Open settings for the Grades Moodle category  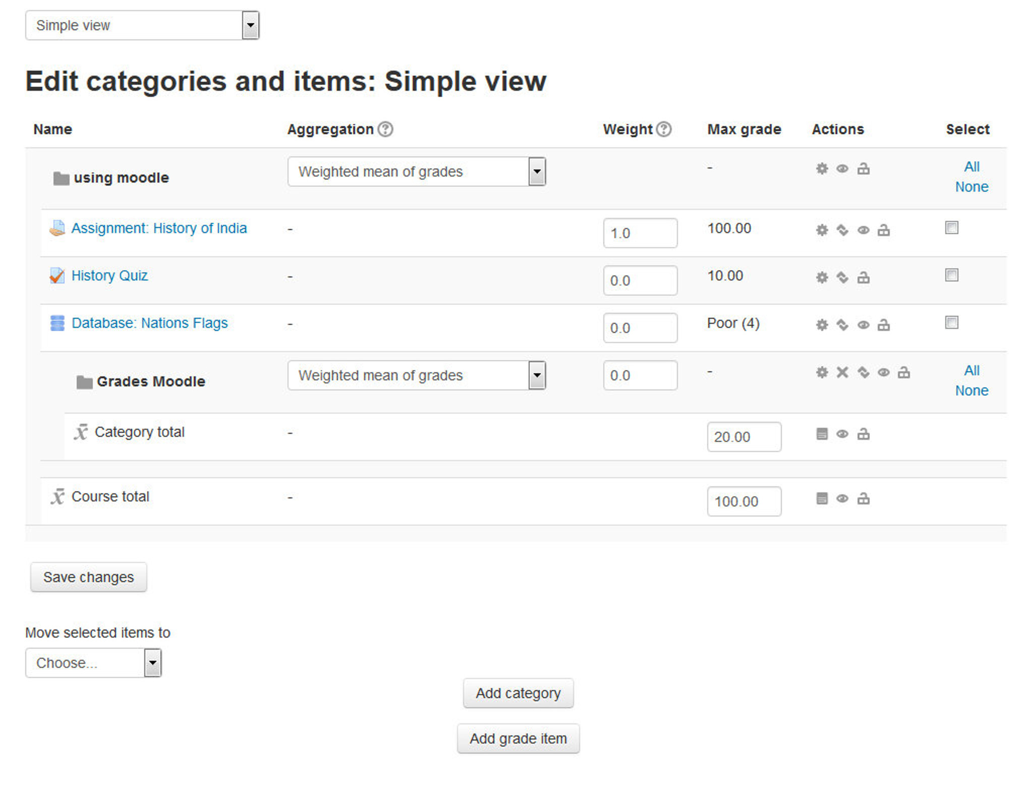point(821,372)
